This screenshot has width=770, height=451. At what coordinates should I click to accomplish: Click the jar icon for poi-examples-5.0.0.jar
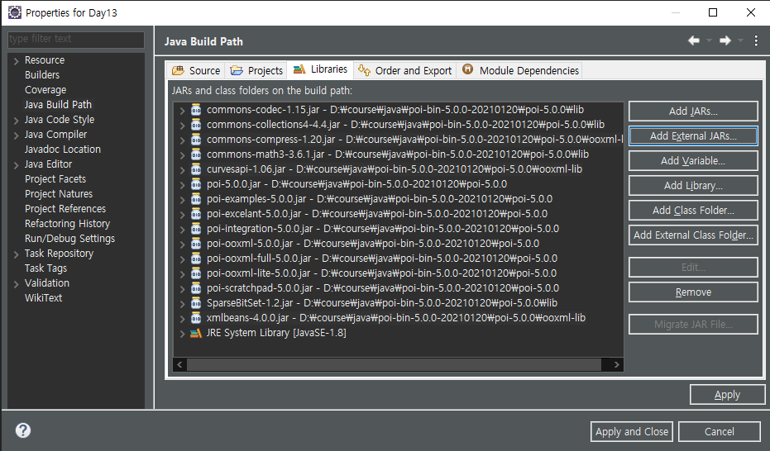[196, 199]
